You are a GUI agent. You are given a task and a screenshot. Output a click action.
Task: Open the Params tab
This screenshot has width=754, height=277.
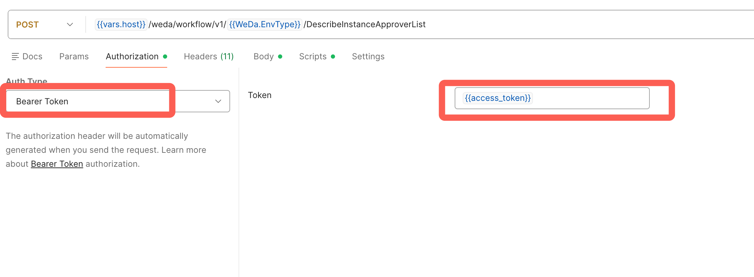74,57
